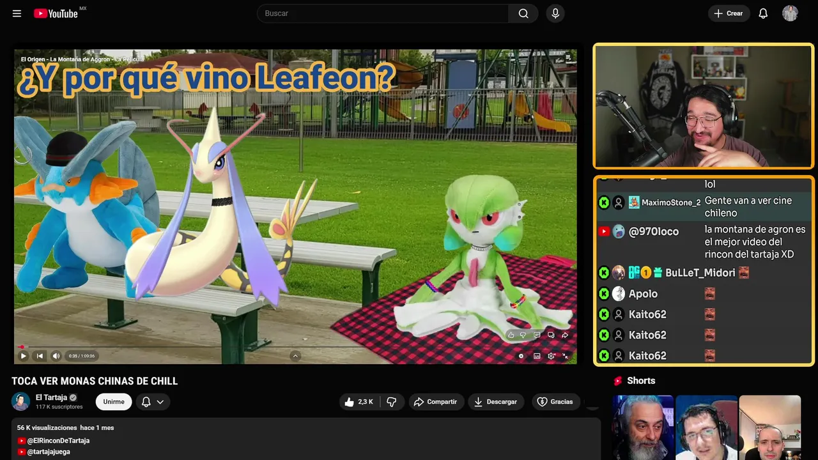This screenshot has height=460, width=818.
Task: Click embedded title 'El Origen - La Montaña de Aggron'
Action: pyautogui.click(x=82, y=59)
